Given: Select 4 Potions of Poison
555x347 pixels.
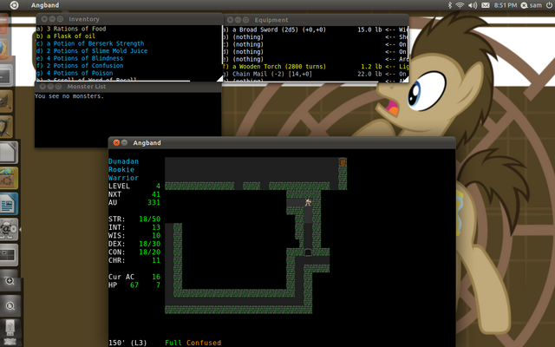Looking at the screenshot, I should pos(75,73).
